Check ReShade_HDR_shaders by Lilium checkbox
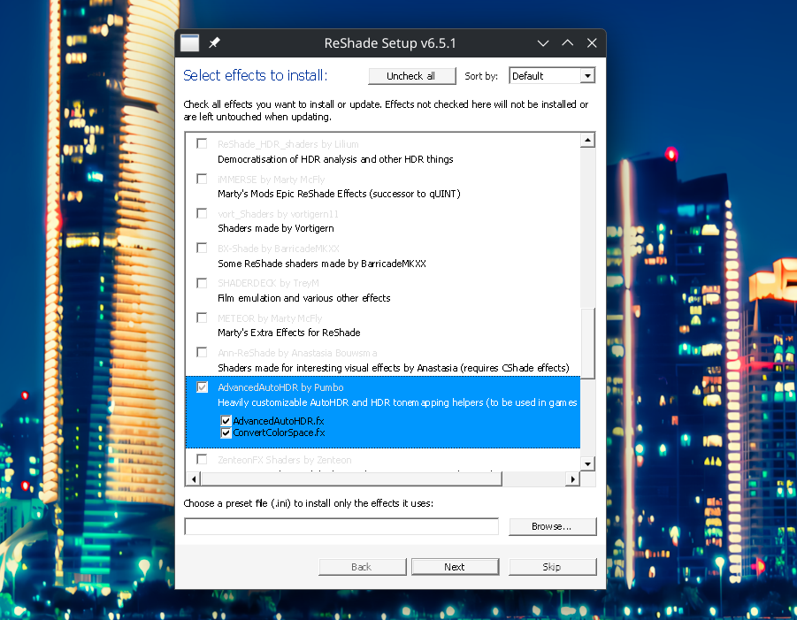Image resolution: width=797 pixels, height=620 pixels. point(203,144)
